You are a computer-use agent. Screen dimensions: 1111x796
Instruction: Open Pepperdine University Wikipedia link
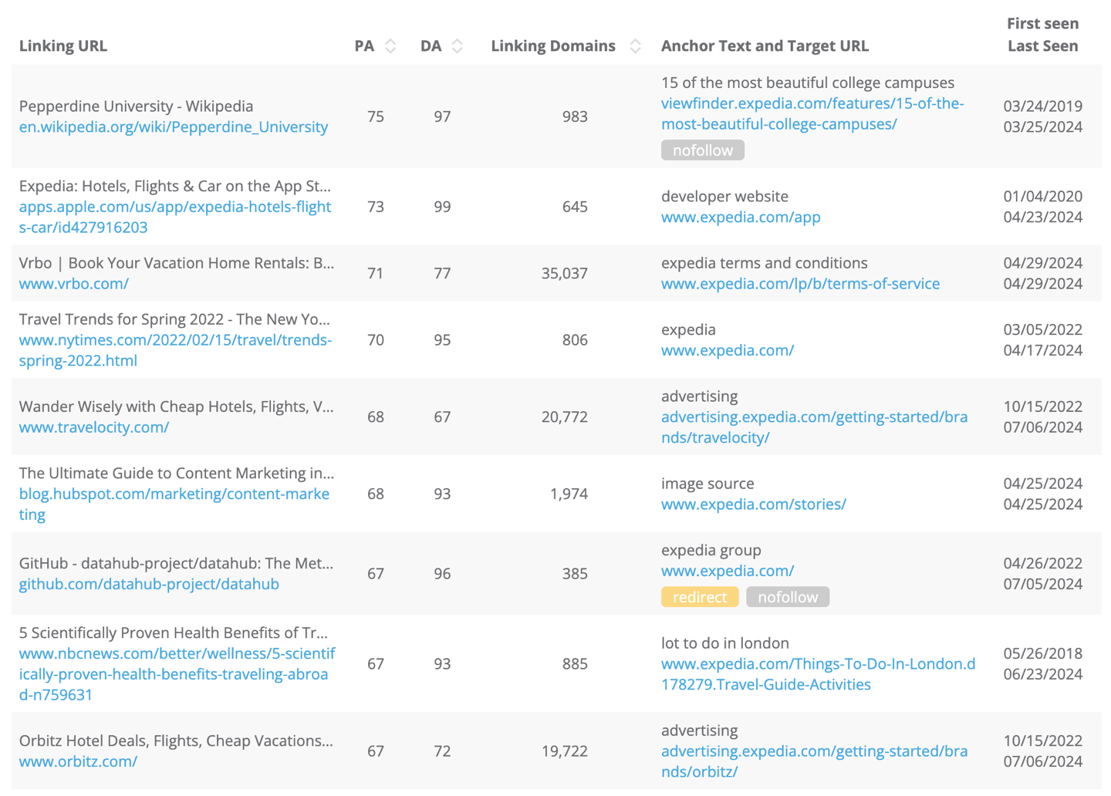pos(174,126)
